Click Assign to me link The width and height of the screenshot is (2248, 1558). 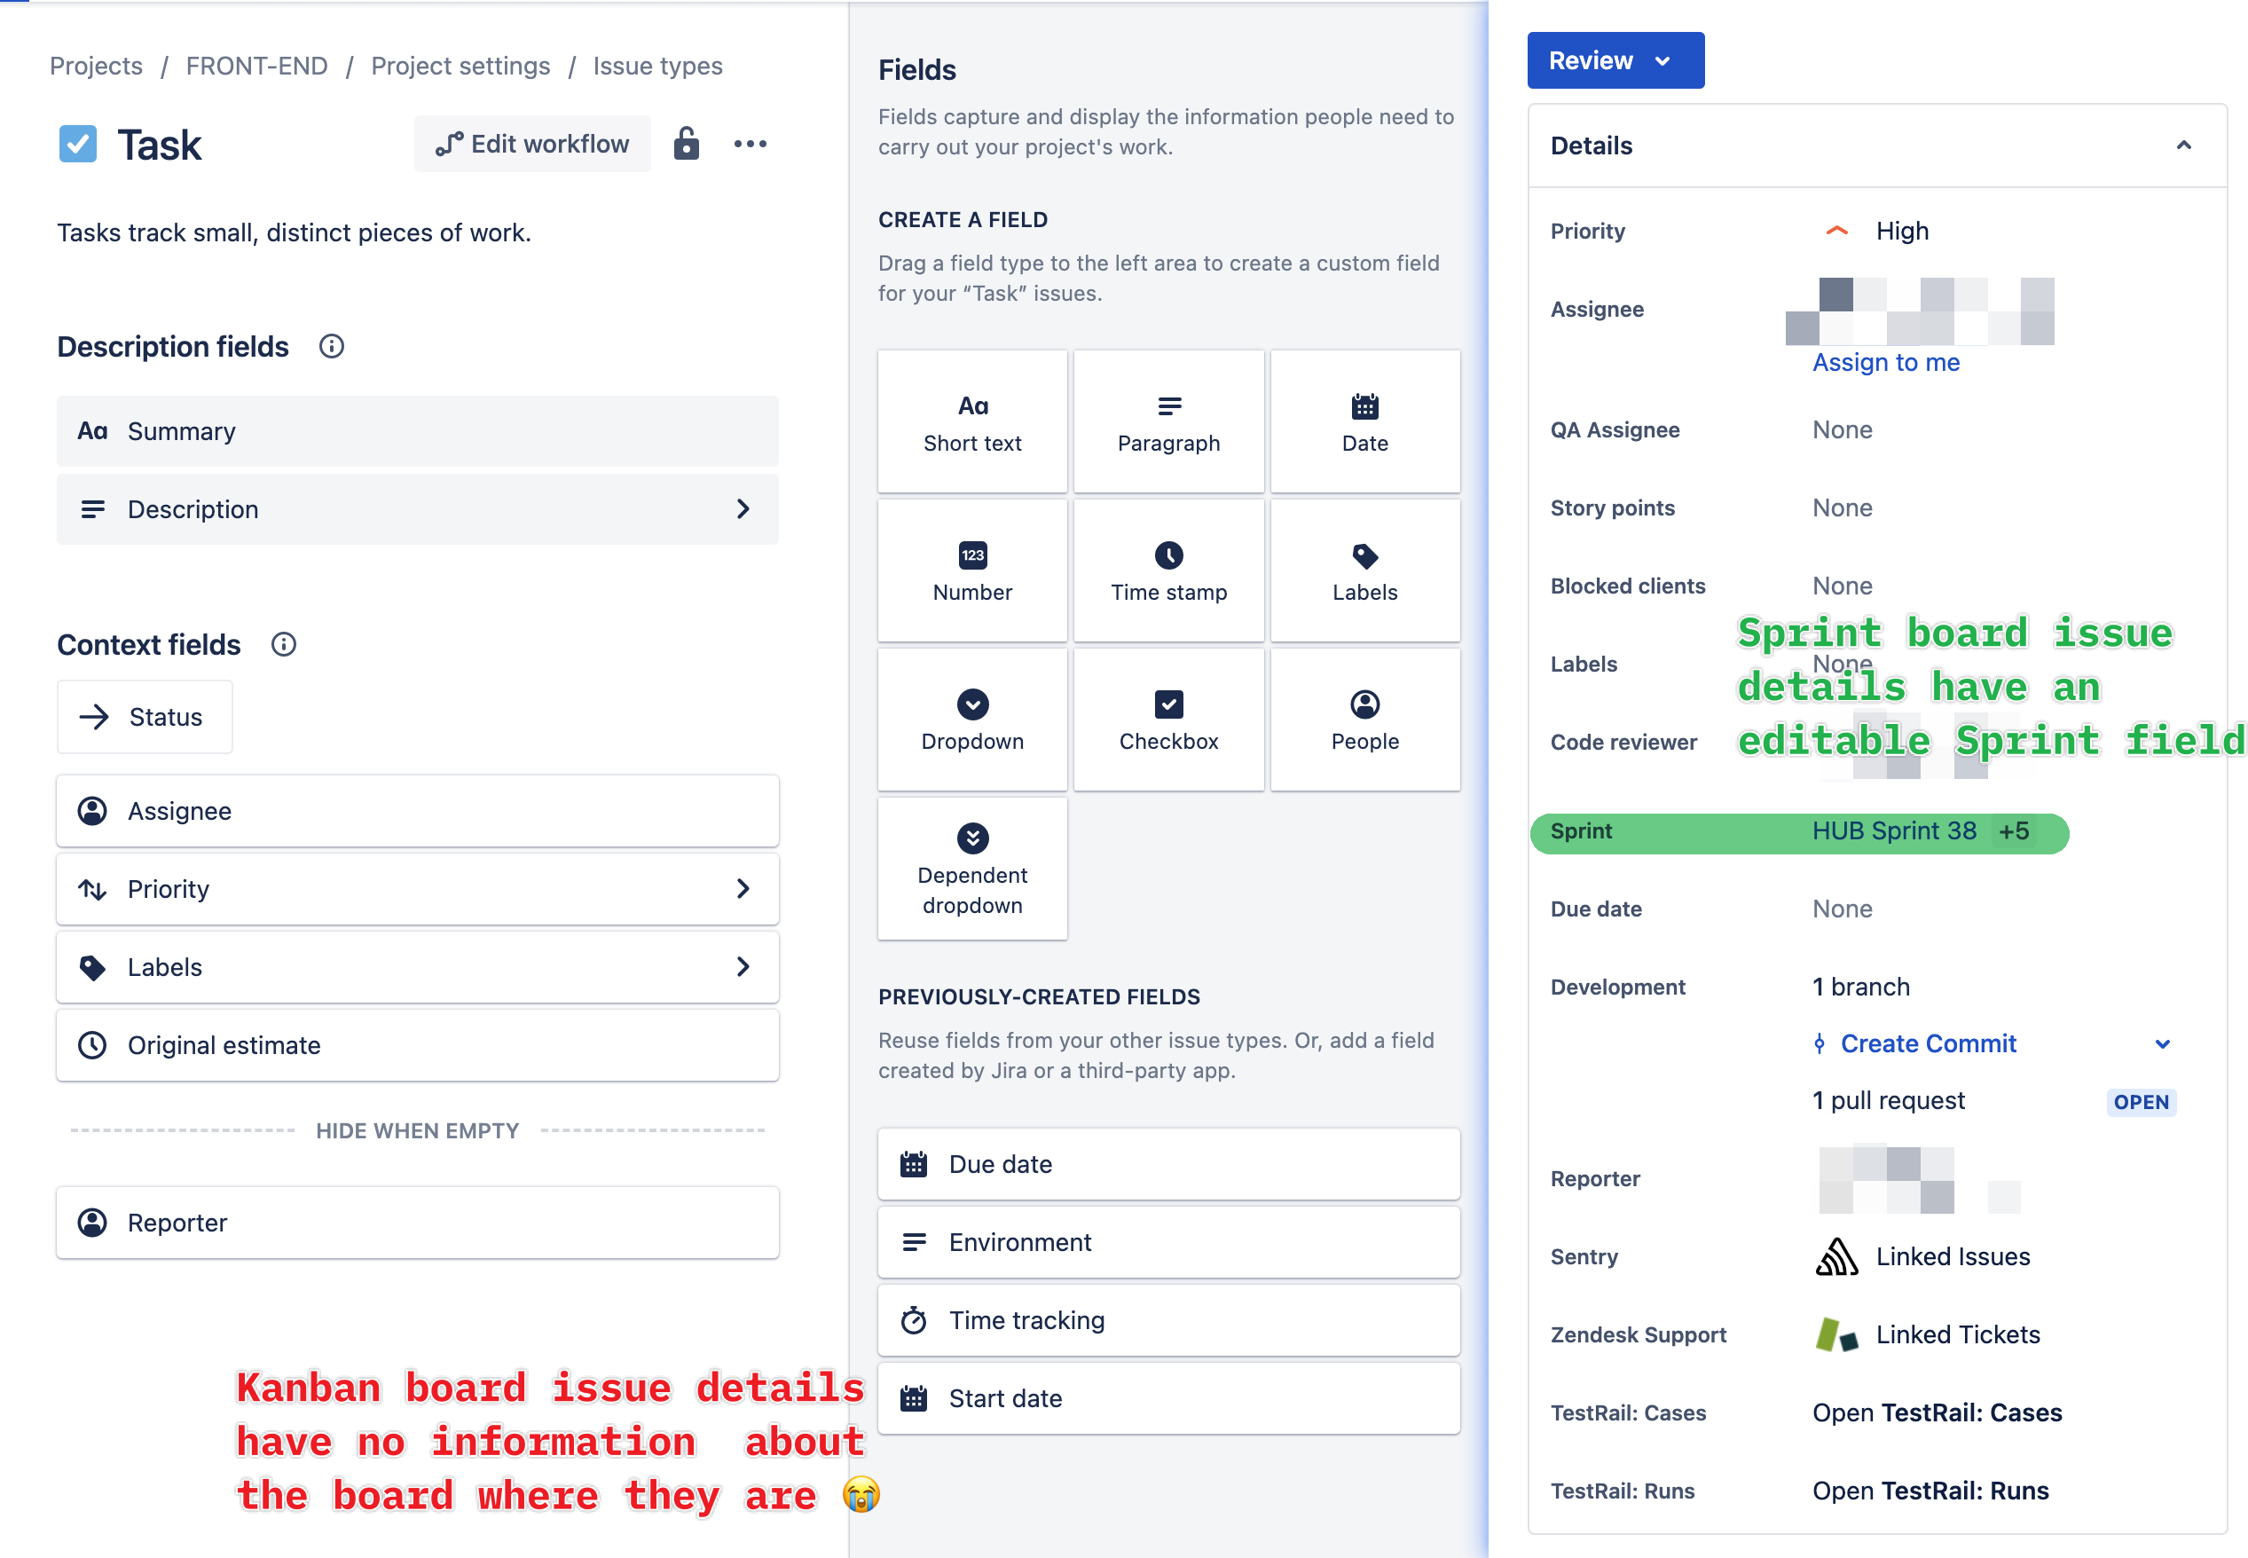pyautogui.click(x=1885, y=362)
